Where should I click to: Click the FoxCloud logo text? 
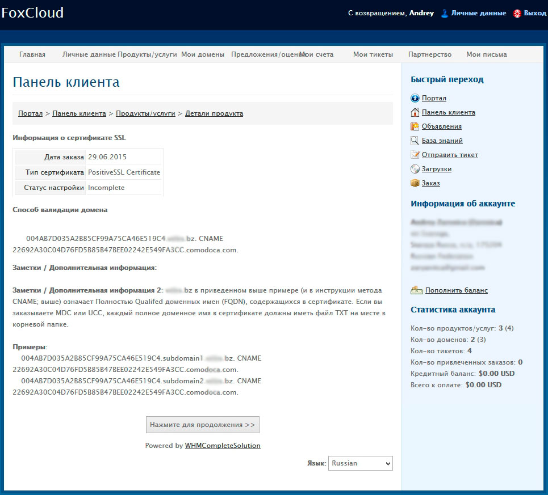[x=32, y=13]
